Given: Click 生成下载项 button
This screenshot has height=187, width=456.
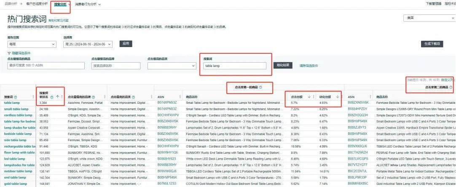Looking at the screenshot, I should tap(432, 44).
